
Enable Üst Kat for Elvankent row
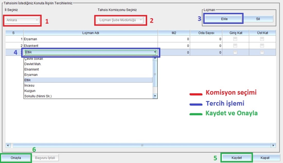[x=262, y=46]
